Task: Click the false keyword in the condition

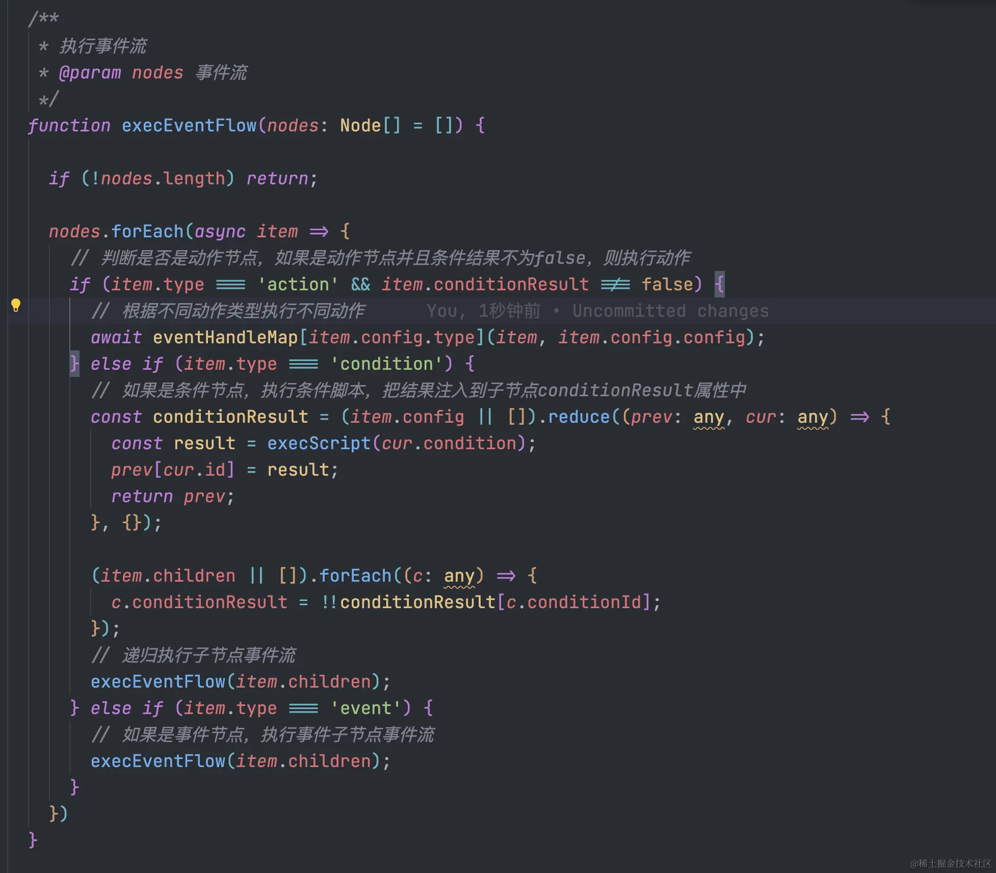Action: click(x=667, y=284)
